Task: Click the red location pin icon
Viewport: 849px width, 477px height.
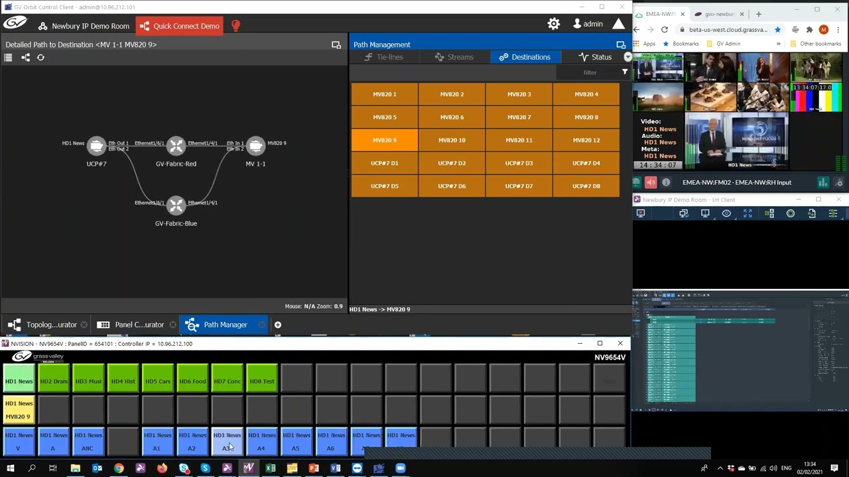Action: point(235,25)
